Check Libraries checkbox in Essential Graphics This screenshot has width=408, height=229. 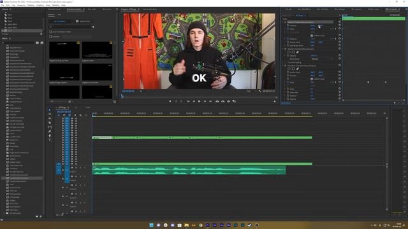click(x=51, y=37)
